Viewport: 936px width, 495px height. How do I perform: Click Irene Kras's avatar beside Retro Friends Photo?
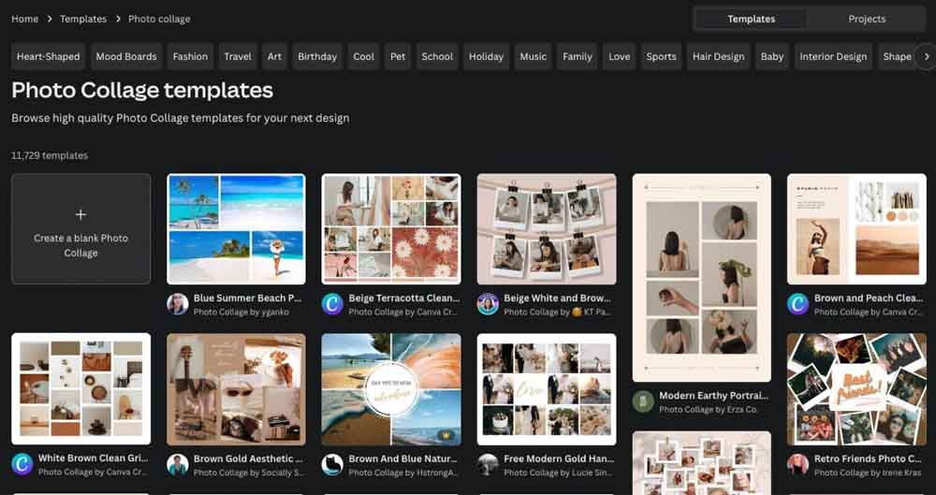click(797, 465)
